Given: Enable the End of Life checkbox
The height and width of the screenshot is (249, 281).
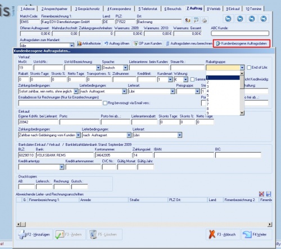Looking at the screenshot, I should point(249,68).
